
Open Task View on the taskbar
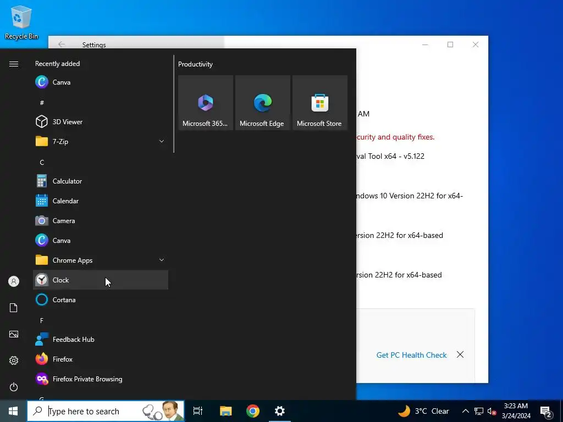[198, 411]
